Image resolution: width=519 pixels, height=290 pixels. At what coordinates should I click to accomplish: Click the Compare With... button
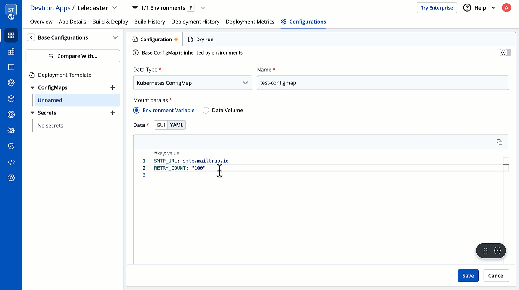(x=73, y=56)
